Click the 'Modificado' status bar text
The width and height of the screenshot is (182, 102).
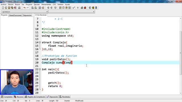79,101
